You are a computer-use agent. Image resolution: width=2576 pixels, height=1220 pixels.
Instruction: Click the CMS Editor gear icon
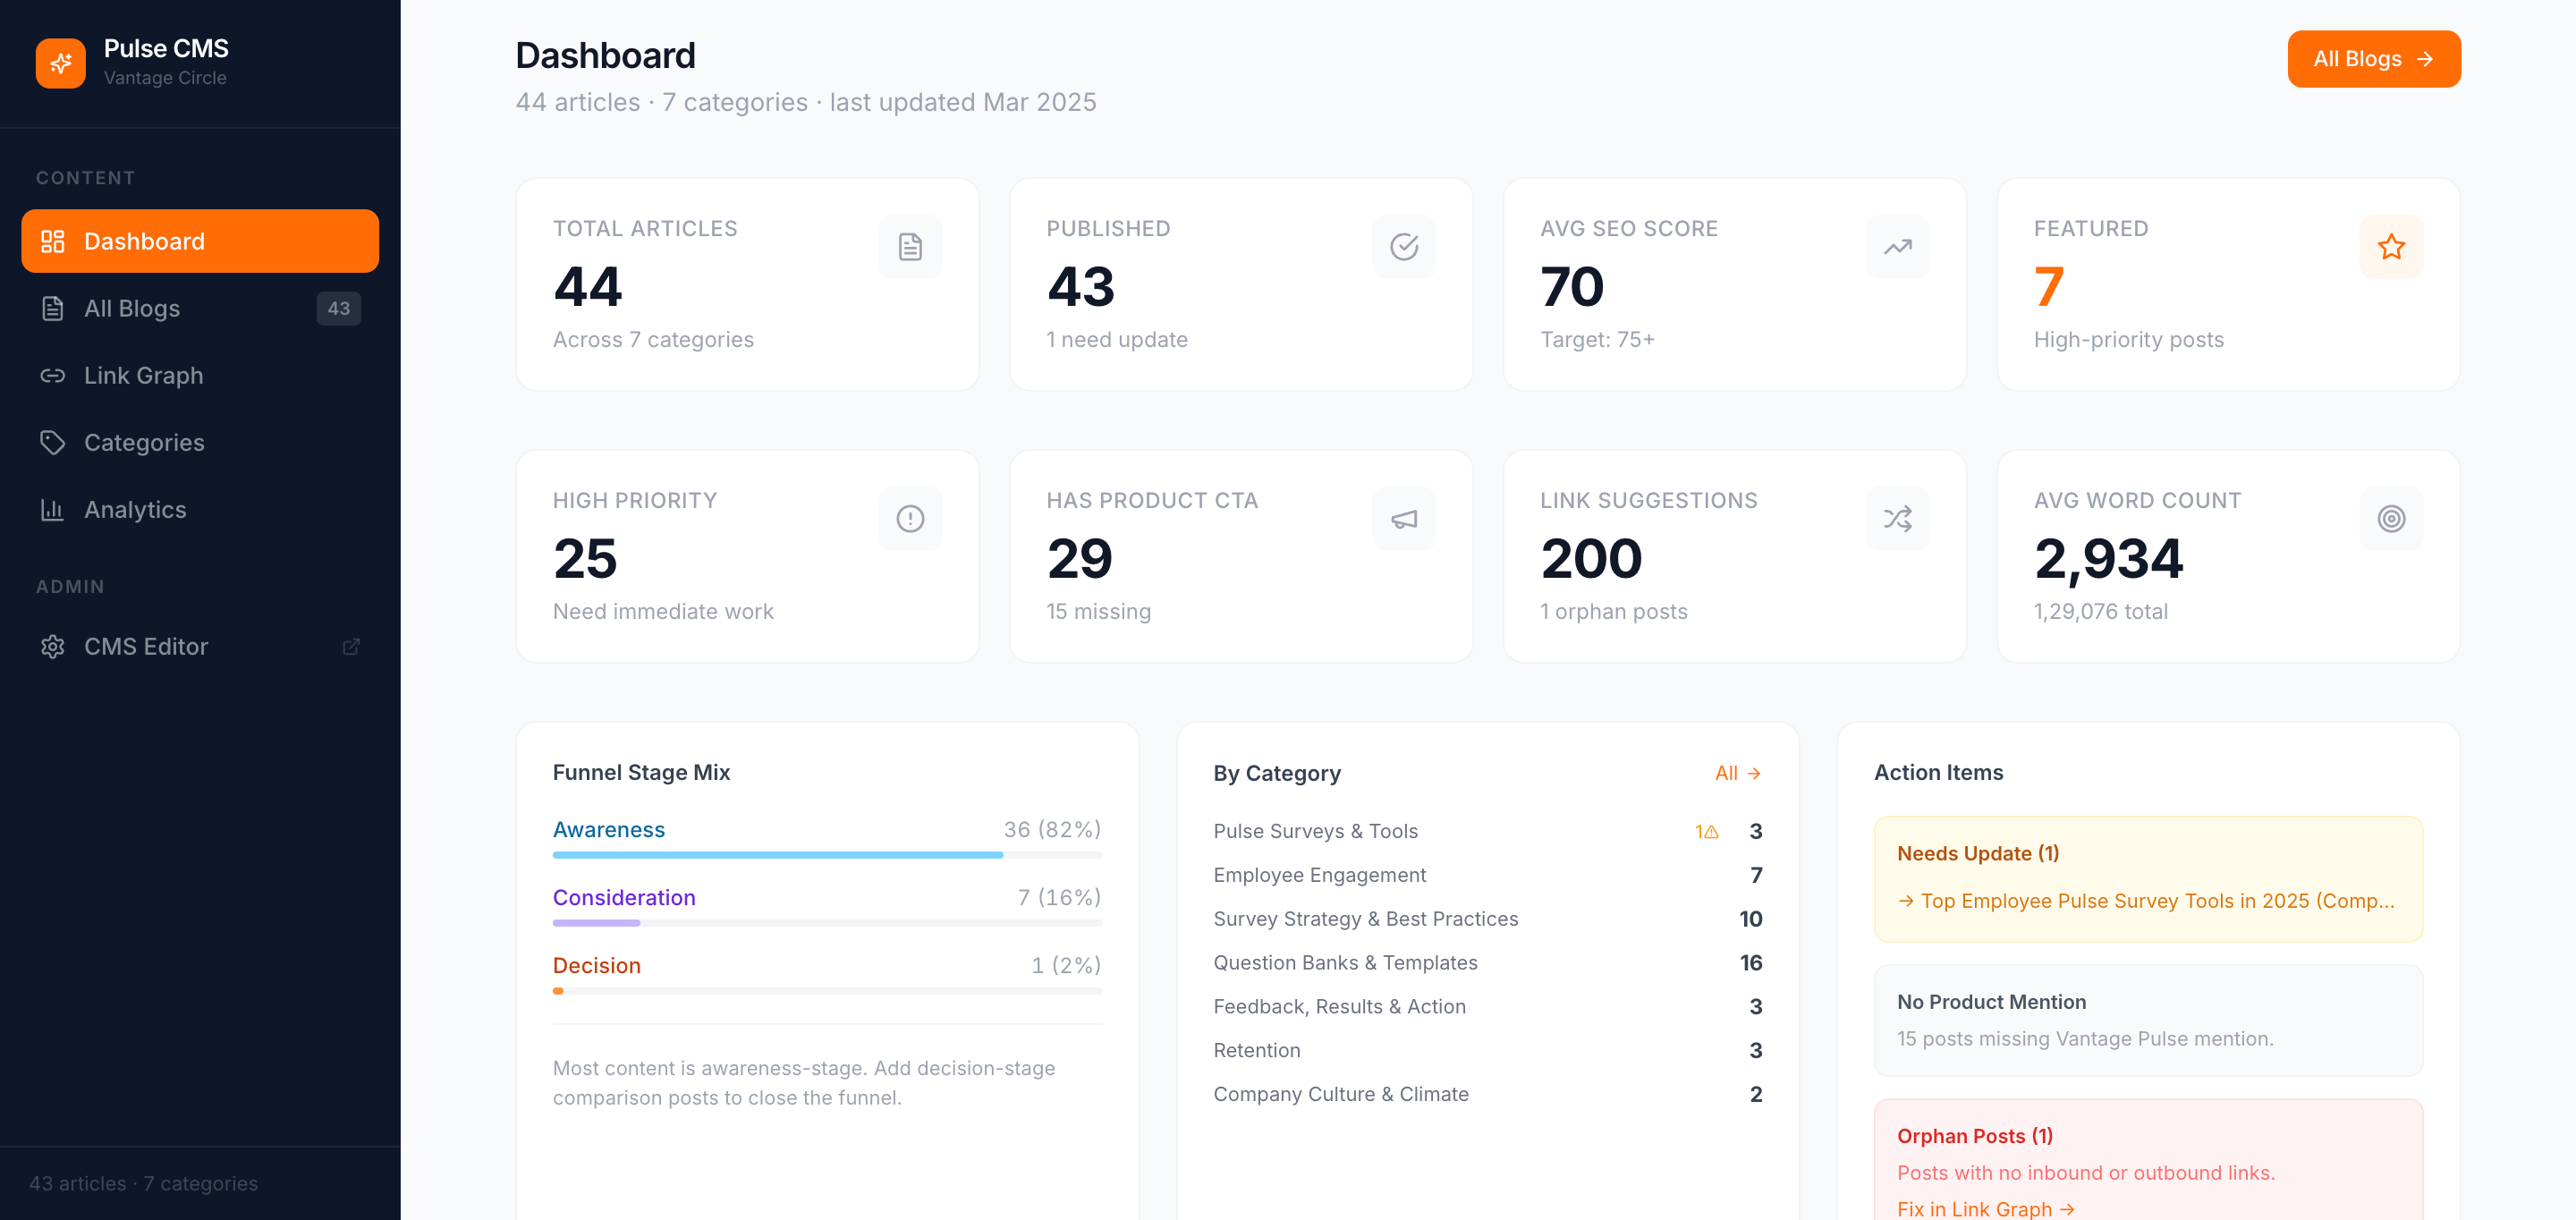(x=52, y=646)
